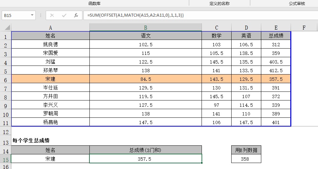This screenshot has width=318, height=169.
Task: Select row 6 header
Action: [x=5, y=79]
